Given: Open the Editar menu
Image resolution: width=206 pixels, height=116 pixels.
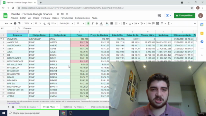Looking at the screenshot, I should click(x=23, y=18).
